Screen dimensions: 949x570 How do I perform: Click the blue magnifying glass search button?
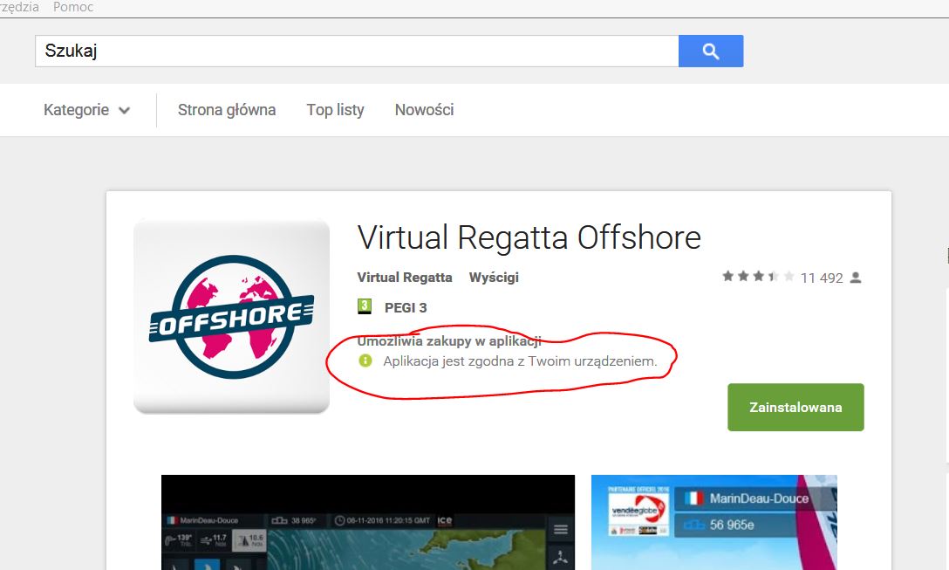[x=711, y=51]
